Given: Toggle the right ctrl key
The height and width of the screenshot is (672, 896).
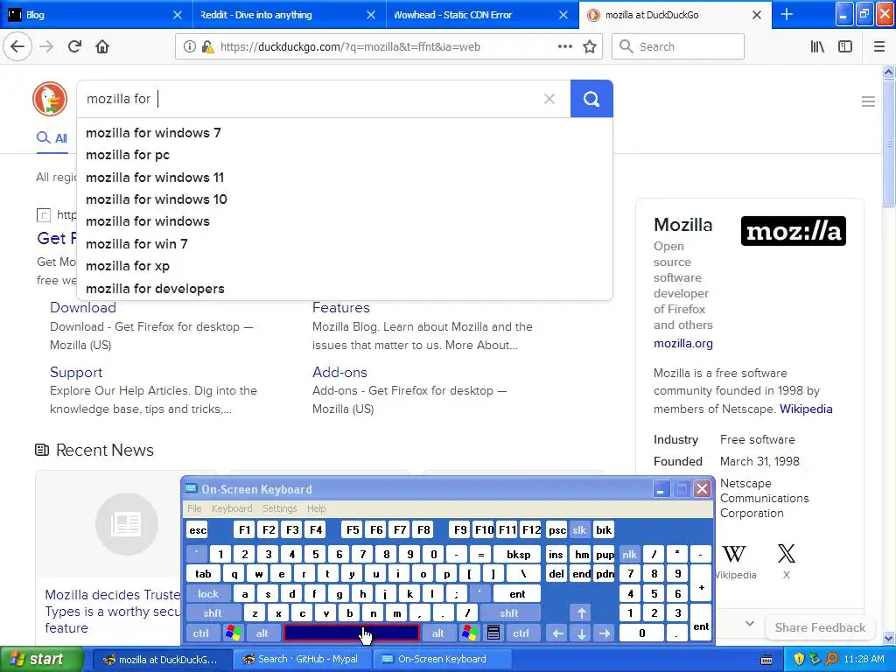Looking at the screenshot, I should tap(521, 633).
